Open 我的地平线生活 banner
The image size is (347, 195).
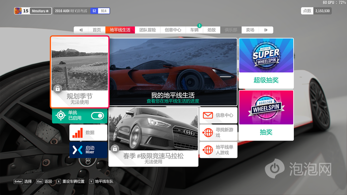[173, 72]
